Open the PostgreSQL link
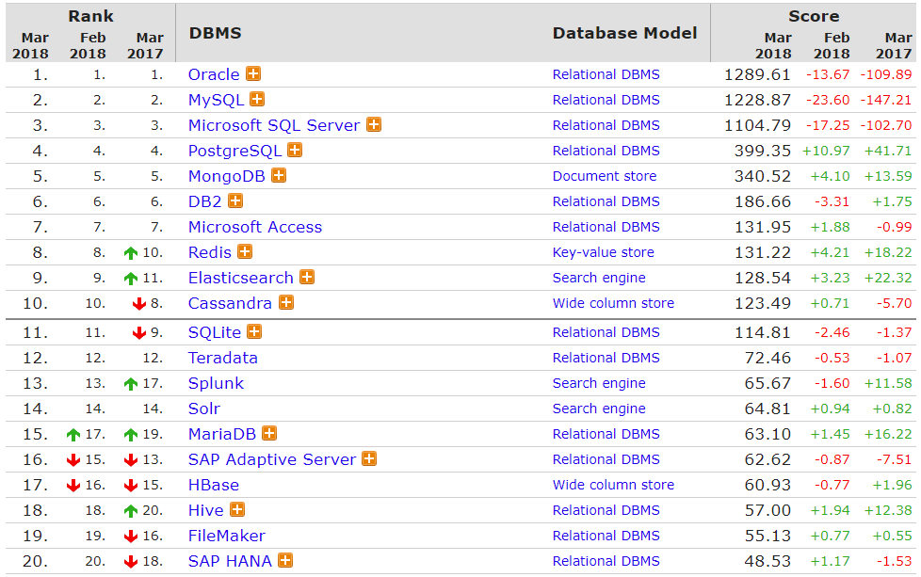This screenshot has width=921, height=577. [234, 151]
